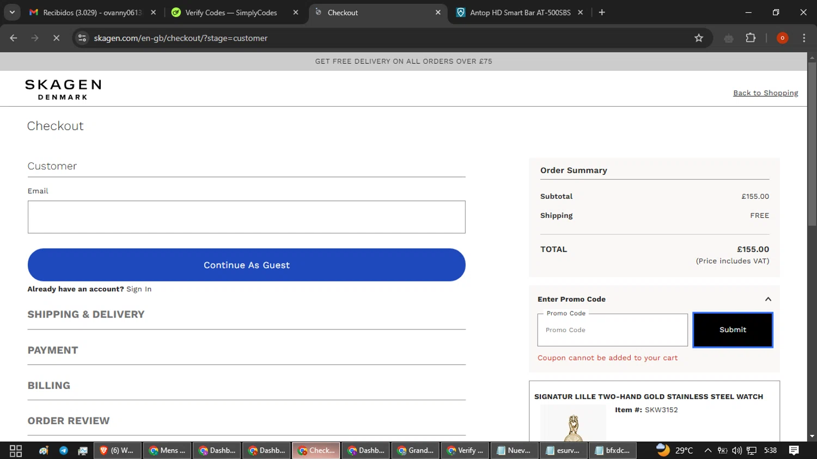Open the tab search dropdown arrow

click(12, 12)
